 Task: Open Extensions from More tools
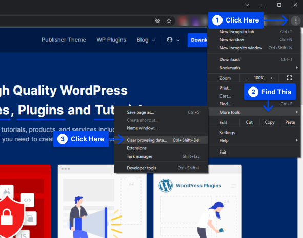(161, 148)
